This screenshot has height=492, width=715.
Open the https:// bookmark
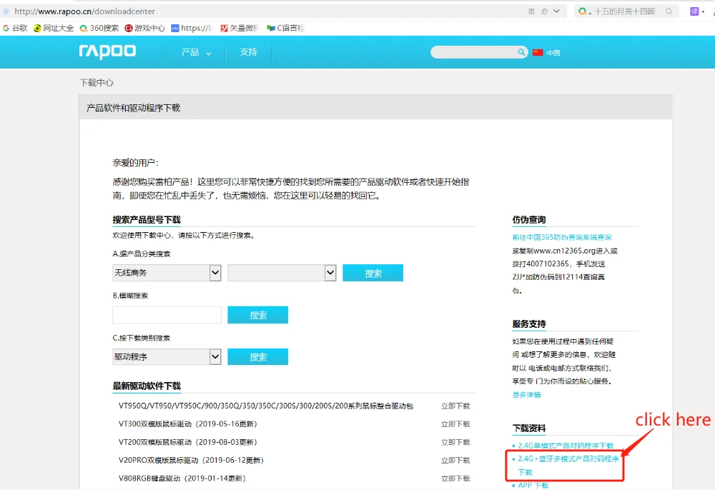192,29
